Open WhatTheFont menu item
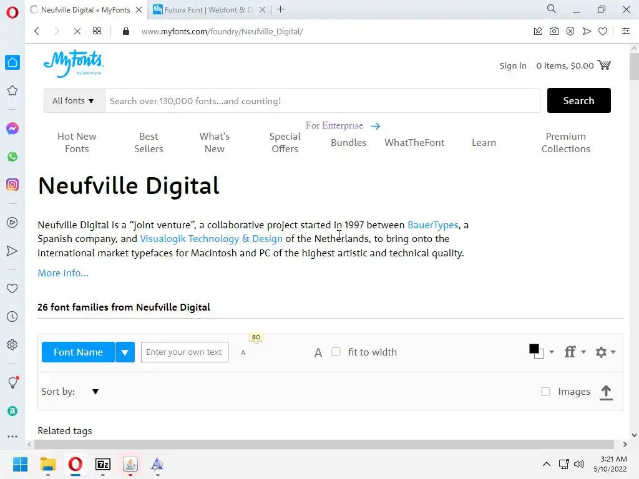 coord(414,143)
